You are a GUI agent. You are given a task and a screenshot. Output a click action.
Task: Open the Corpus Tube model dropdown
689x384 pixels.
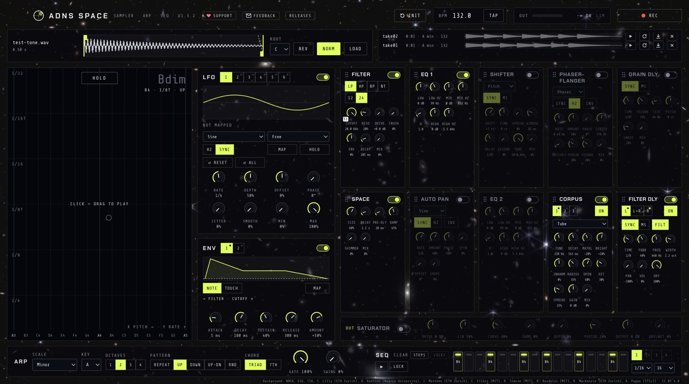click(580, 224)
